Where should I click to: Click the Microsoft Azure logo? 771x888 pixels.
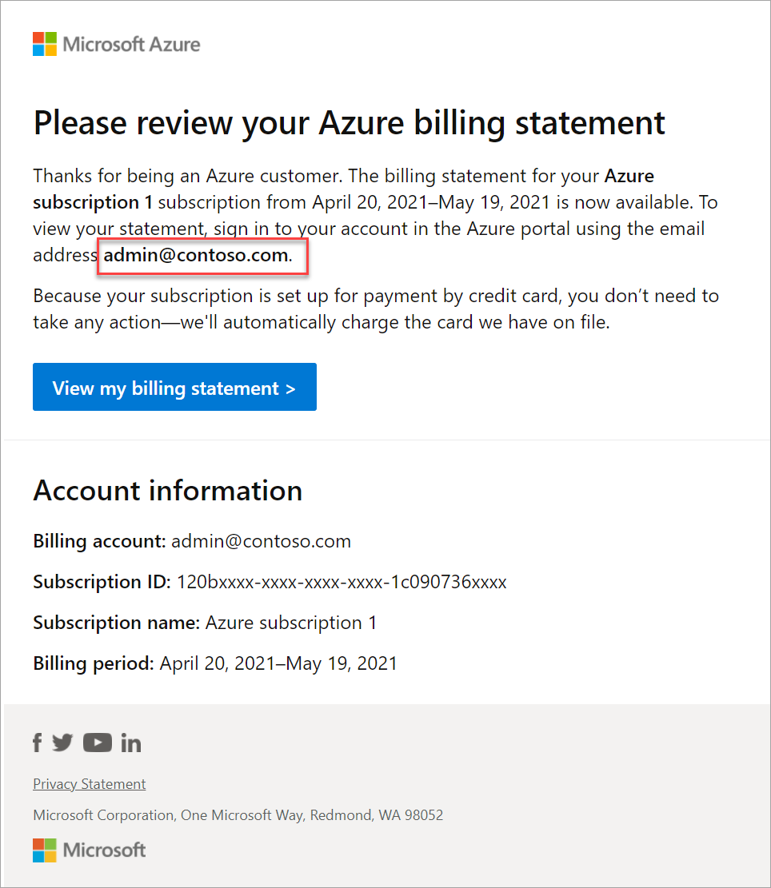tap(116, 44)
